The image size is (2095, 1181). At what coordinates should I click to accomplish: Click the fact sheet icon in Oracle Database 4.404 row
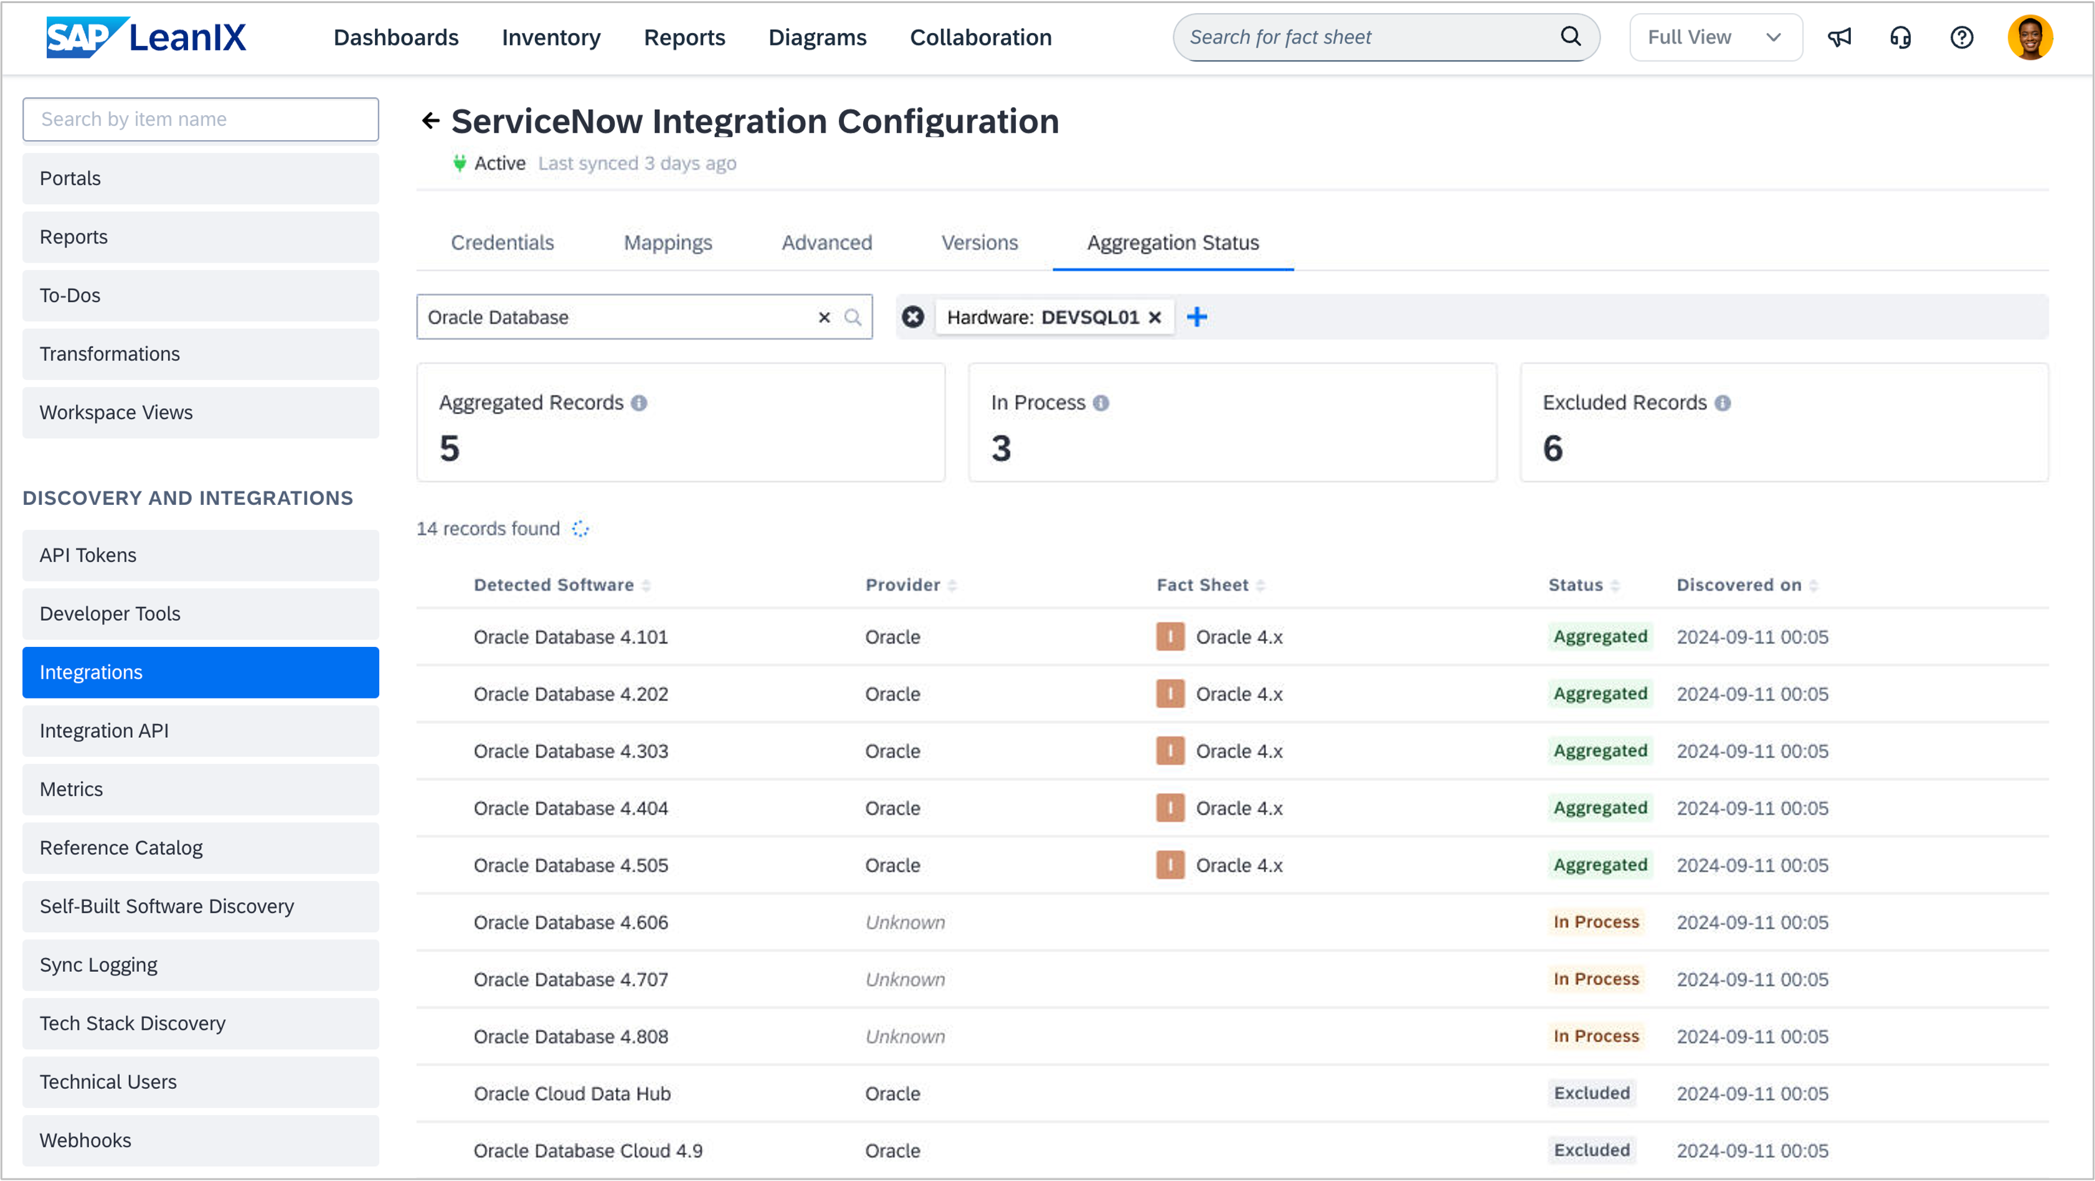click(x=1170, y=808)
